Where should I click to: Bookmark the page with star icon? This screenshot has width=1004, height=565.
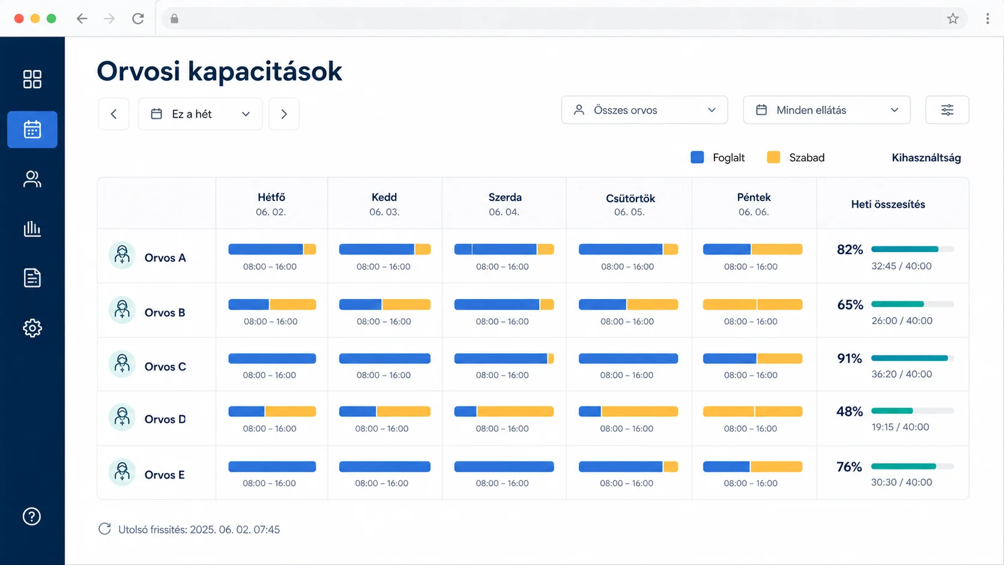(953, 19)
